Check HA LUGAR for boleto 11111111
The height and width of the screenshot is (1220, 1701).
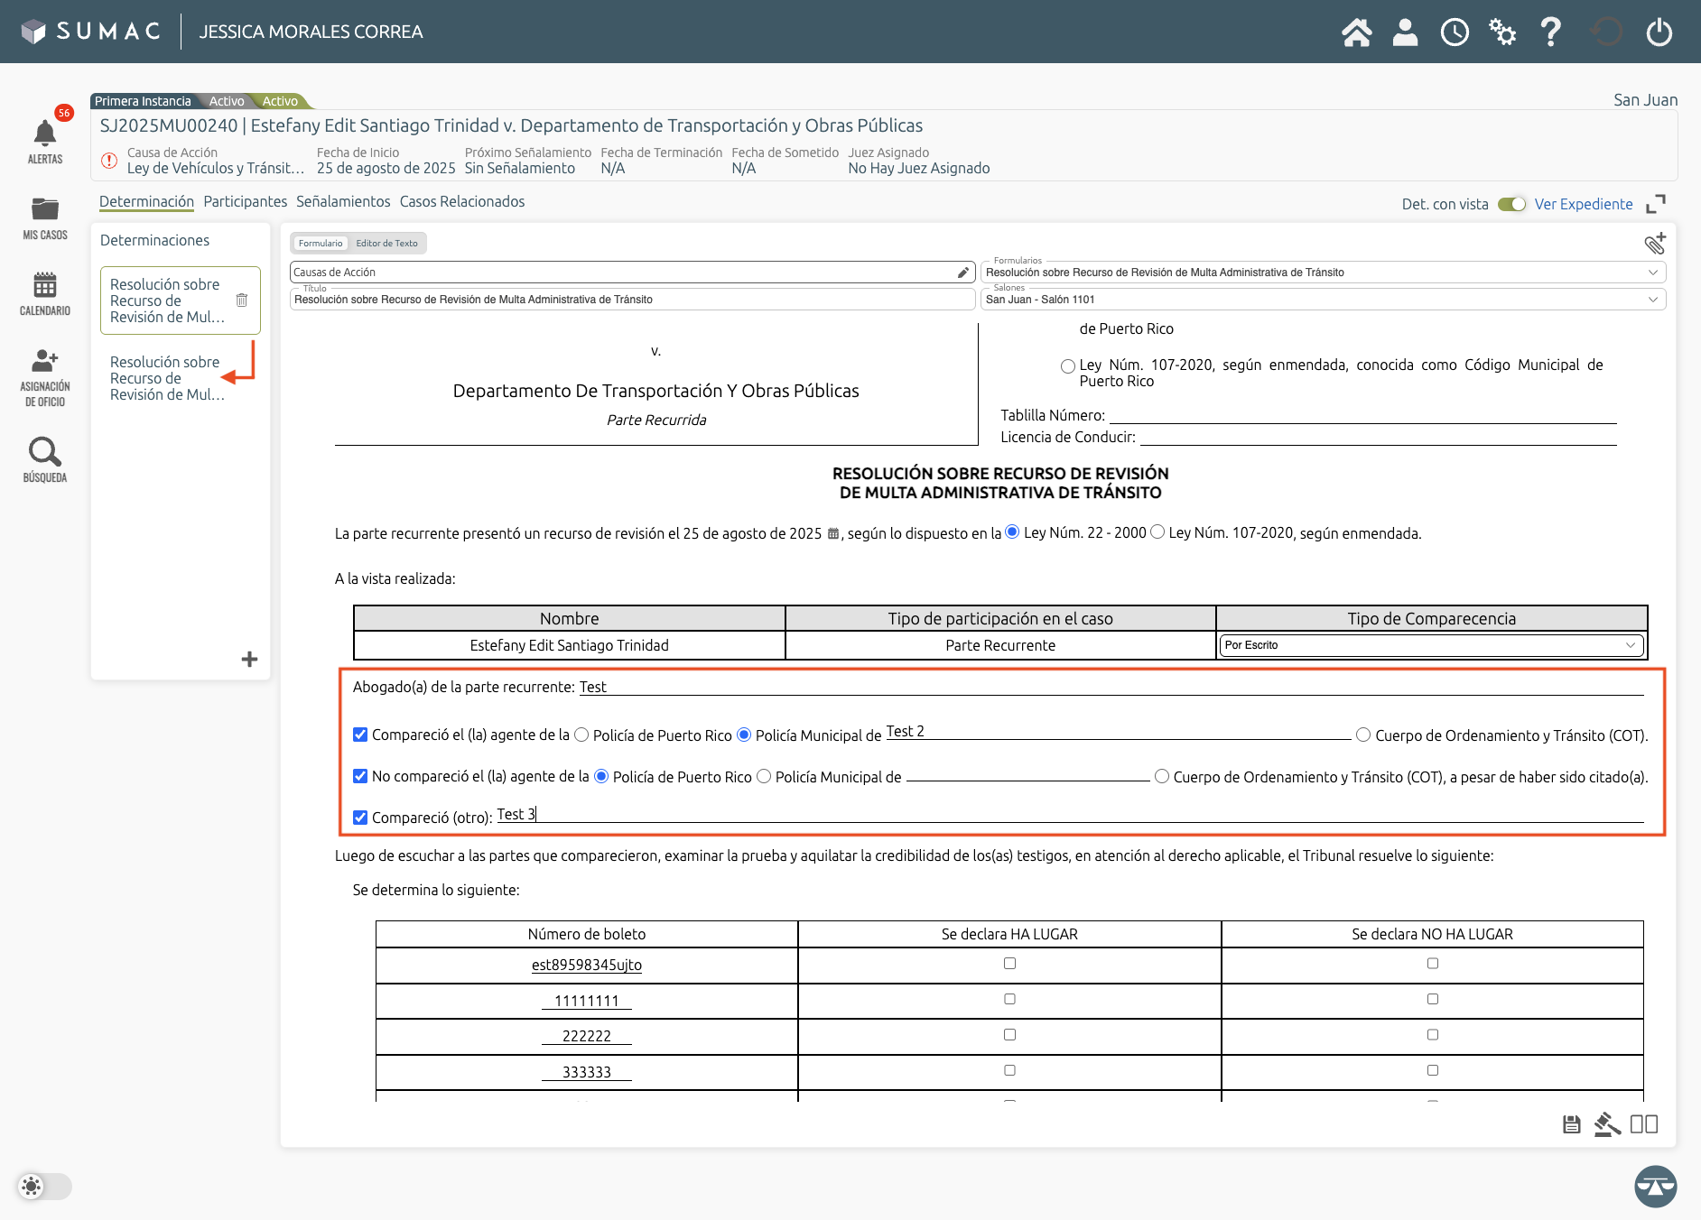[x=1009, y=999]
